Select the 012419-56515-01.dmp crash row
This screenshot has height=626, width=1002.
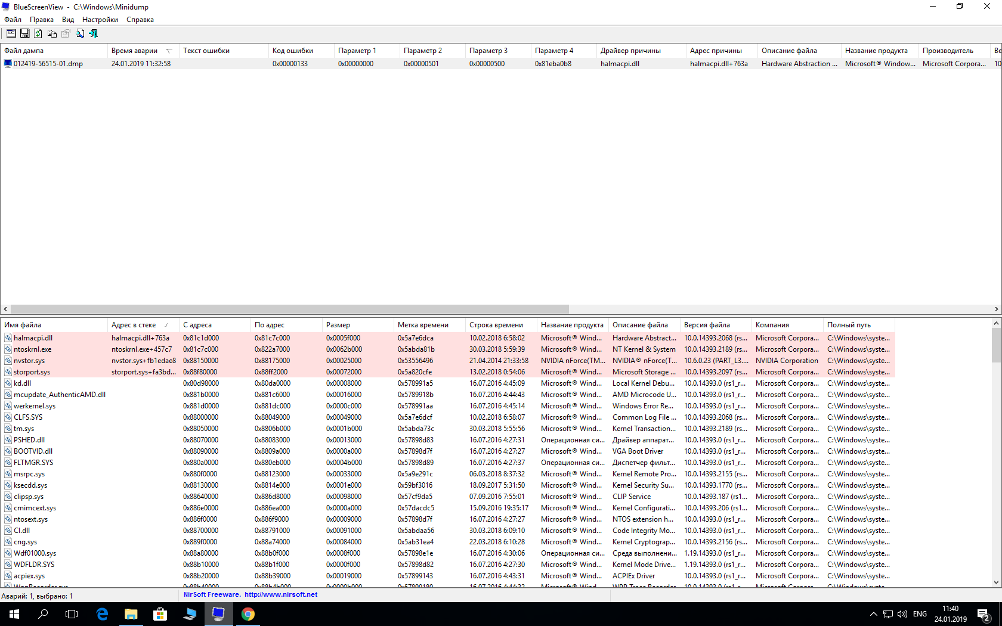[501, 64]
